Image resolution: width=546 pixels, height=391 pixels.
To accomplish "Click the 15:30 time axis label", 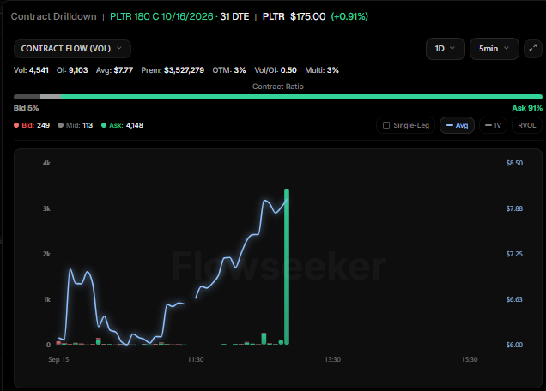I will coord(470,359).
